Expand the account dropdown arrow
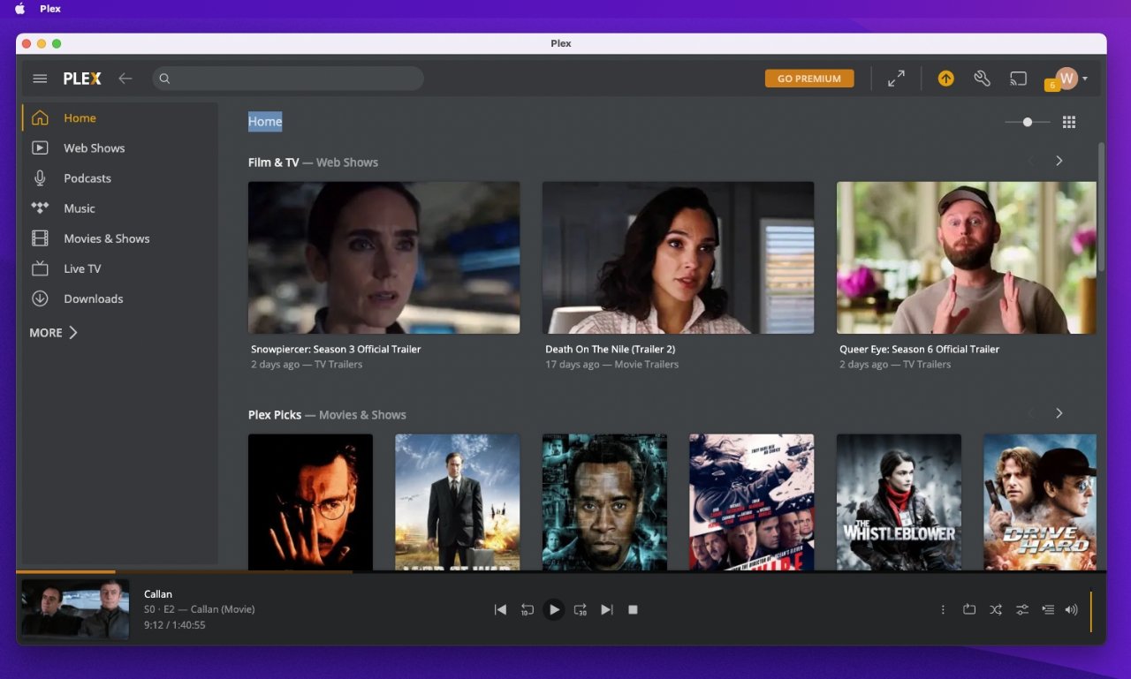Screen dimensions: 1131x679 click(x=1085, y=79)
